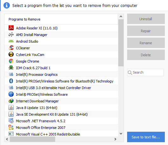Viewport: 168px width, 145px height.
Task: Click the horizontal scroll left arrow
Action: point(7,139)
